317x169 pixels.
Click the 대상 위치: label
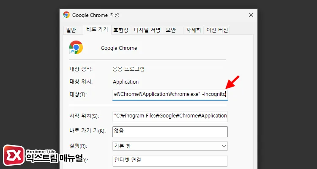pyautogui.click(x=81, y=82)
